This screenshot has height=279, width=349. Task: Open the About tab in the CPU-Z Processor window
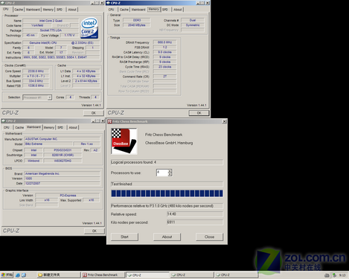tap(72, 10)
